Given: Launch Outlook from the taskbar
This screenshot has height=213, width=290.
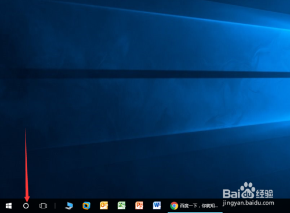Looking at the screenshot, I should [x=104, y=205].
